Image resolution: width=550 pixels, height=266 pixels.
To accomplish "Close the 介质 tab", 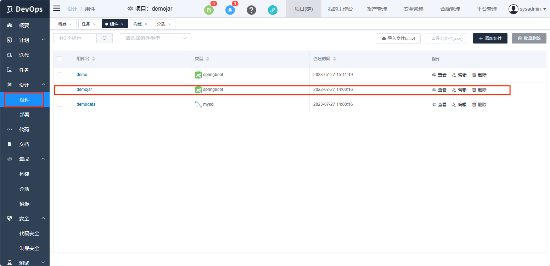I will 169,24.
